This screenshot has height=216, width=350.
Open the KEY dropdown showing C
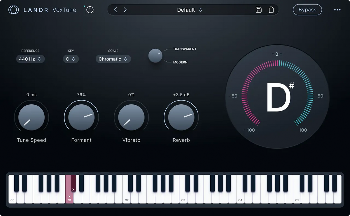[x=71, y=59]
